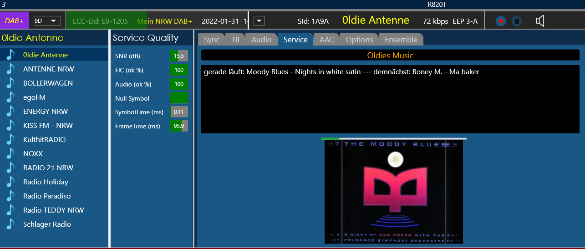Click note icon next to Radio Paradiso
Image resolution: width=585 pixels, height=249 pixels.
pos(10,196)
